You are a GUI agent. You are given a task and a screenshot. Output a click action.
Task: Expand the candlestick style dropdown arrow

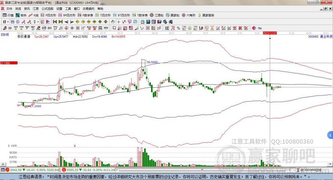[x=38, y=22]
